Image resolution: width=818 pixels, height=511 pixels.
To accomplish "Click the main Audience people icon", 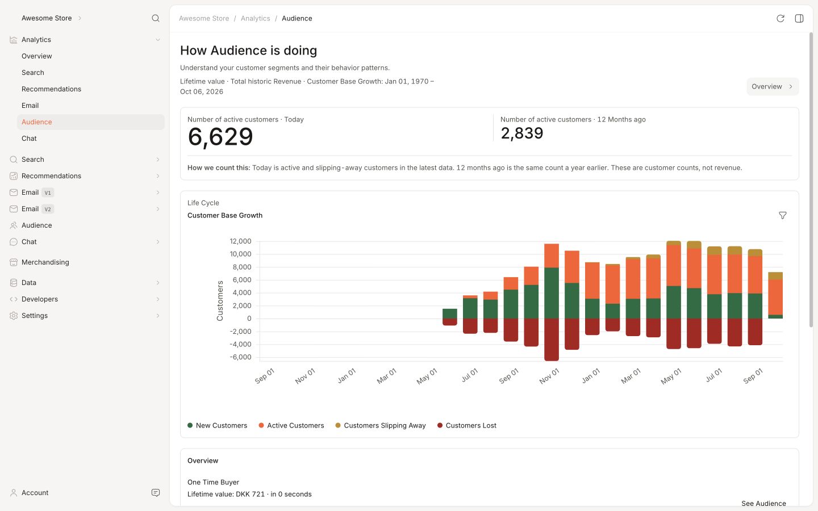I will click(14, 225).
